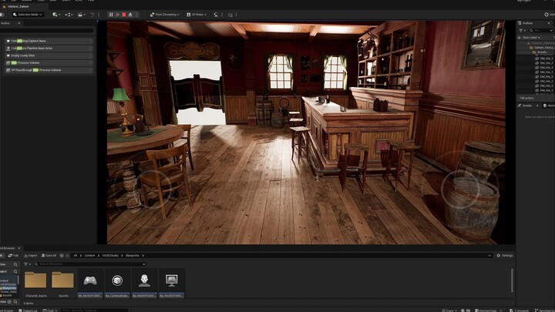The width and height of the screenshot is (555, 312).
Task: Click Save All in Content Browser
Action: 50,256
